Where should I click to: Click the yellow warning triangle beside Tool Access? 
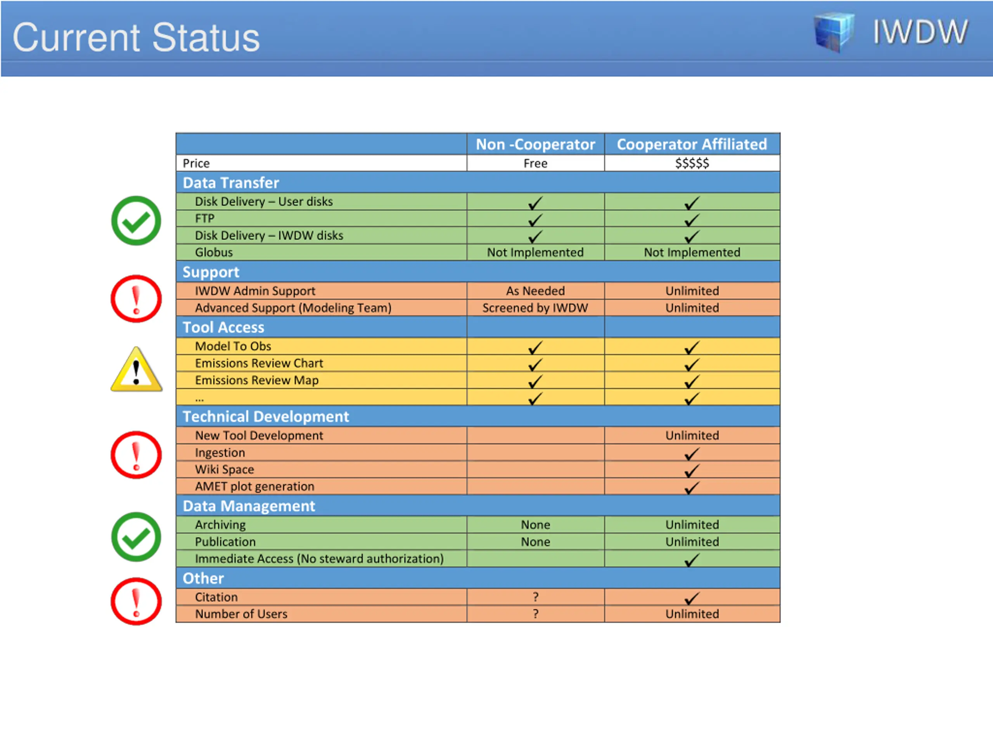(136, 369)
